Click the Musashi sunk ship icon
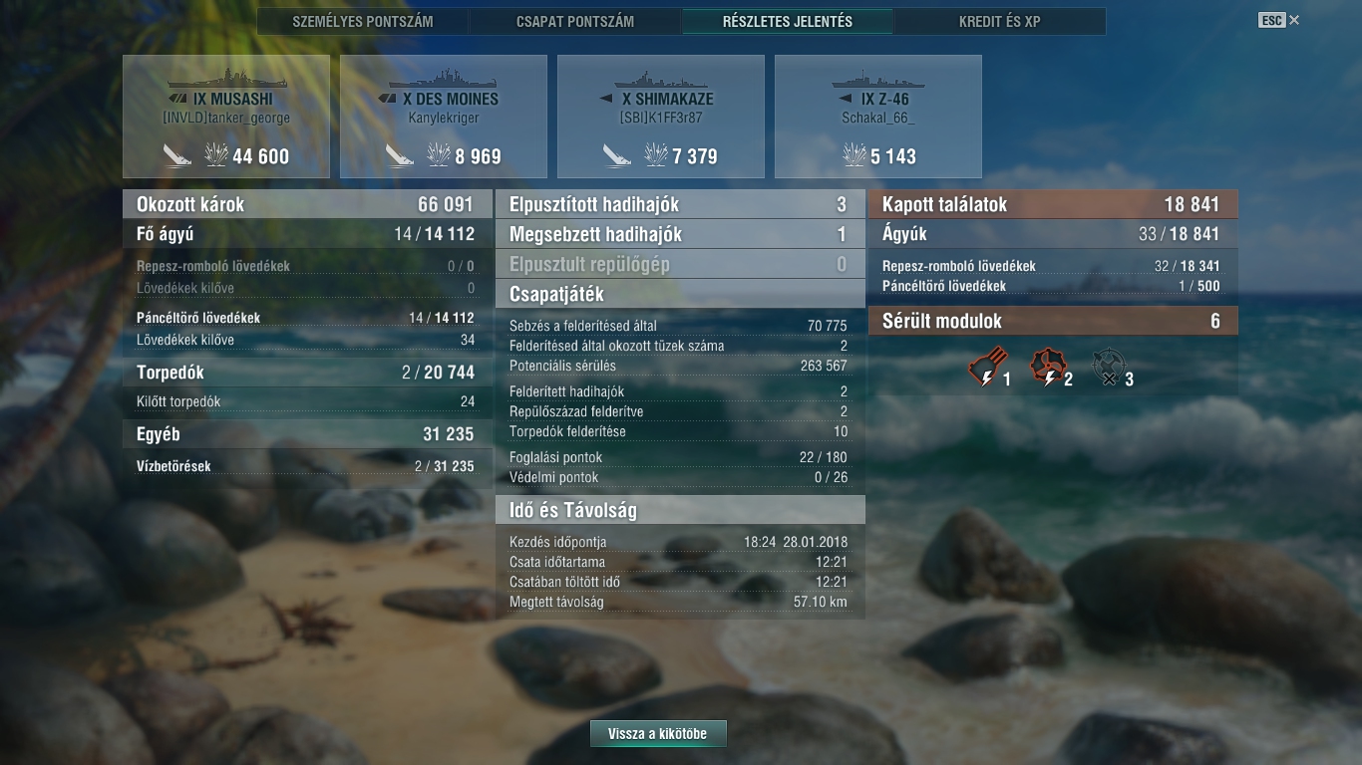Viewport: 1362px width, 765px height. [177, 155]
